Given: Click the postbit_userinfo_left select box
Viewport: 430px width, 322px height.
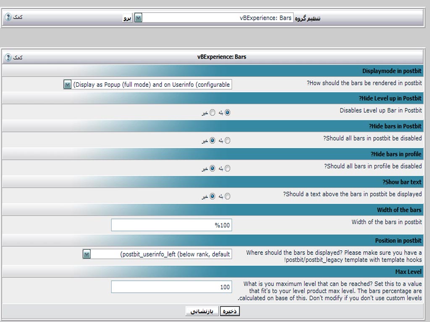Looking at the screenshot, I should coord(157,254).
